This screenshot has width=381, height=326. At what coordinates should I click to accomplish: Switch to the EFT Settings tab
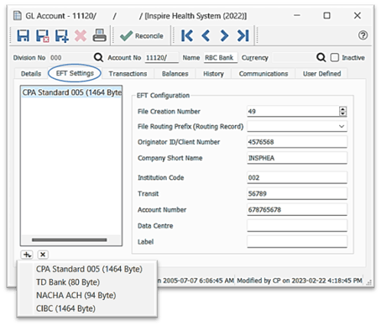pyautogui.click(x=75, y=73)
